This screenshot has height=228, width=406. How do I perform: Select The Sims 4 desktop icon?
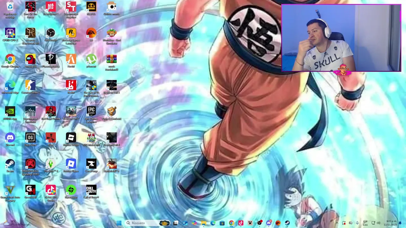tap(51, 166)
